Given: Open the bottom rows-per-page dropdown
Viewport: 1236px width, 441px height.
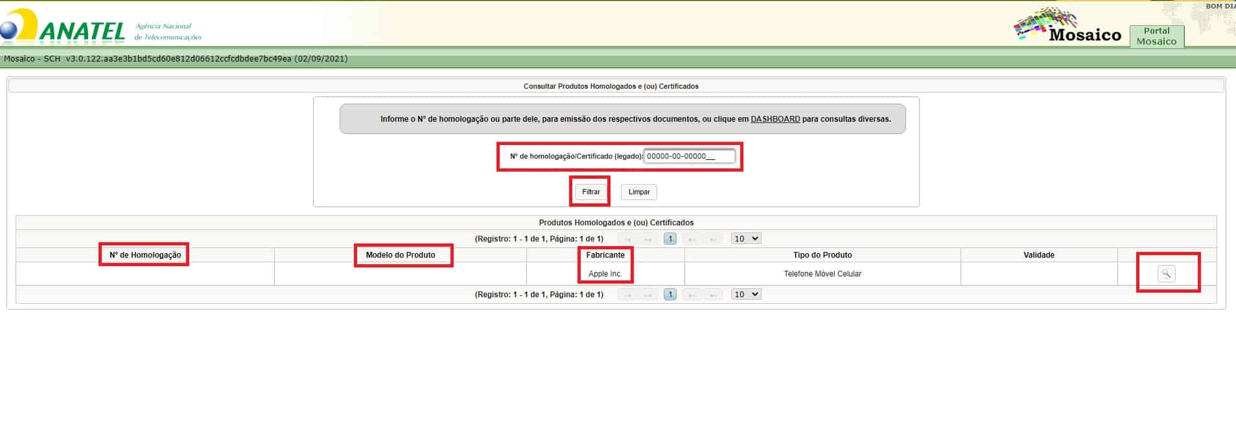Looking at the screenshot, I should click(x=745, y=295).
